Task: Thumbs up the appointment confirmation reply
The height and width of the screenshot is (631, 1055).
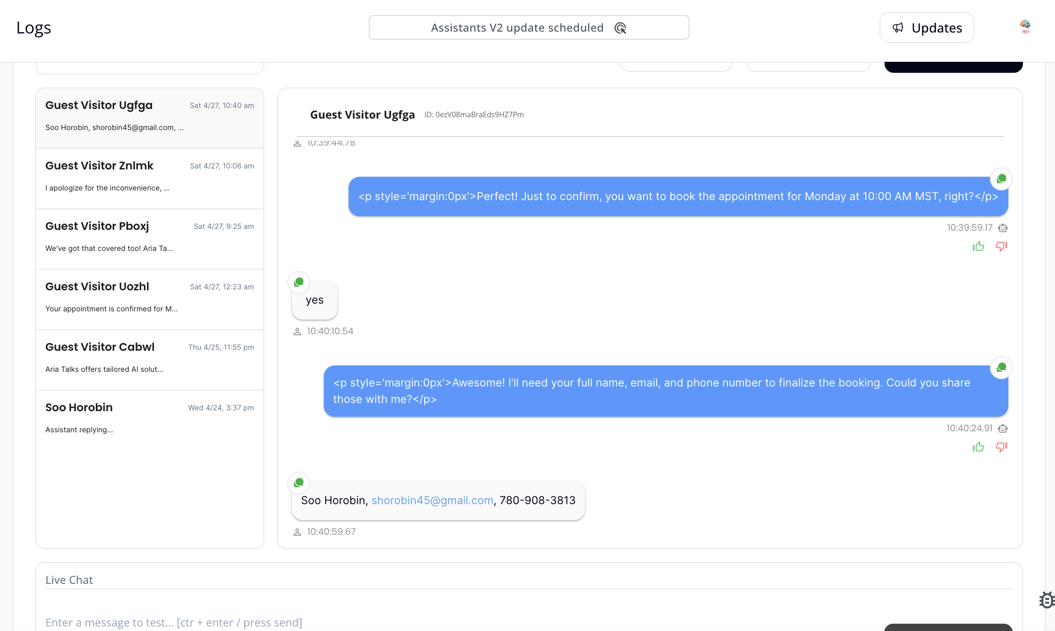Action: click(978, 246)
